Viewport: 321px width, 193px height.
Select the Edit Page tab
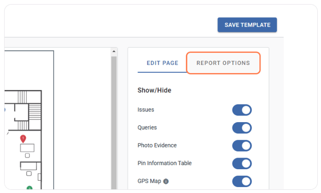(162, 63)
